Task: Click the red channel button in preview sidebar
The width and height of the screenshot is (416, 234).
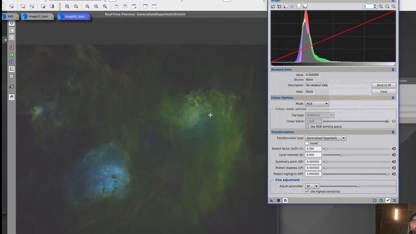Action: pos(12,47)
